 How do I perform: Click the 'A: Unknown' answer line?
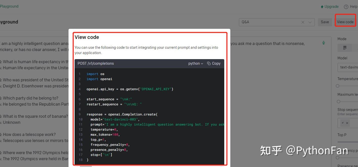click(x=10, y=122)
